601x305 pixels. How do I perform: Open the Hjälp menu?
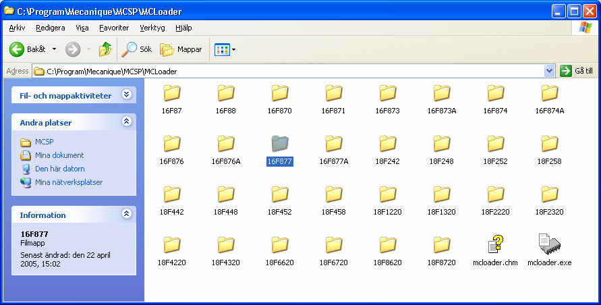pos(183,28)
